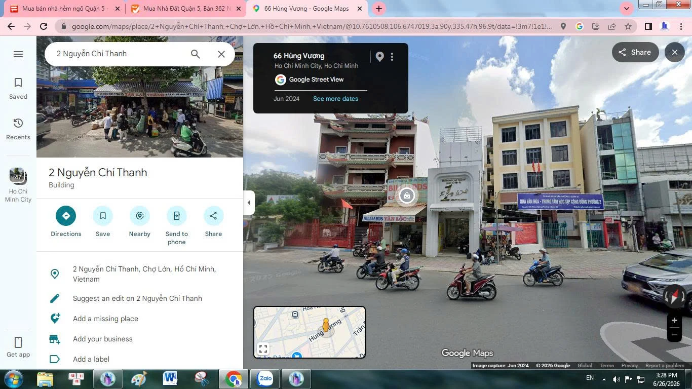
Task: Suggest an edit on 2 Nguyễn Chí Thanh
Action: (x=140, y=298)
